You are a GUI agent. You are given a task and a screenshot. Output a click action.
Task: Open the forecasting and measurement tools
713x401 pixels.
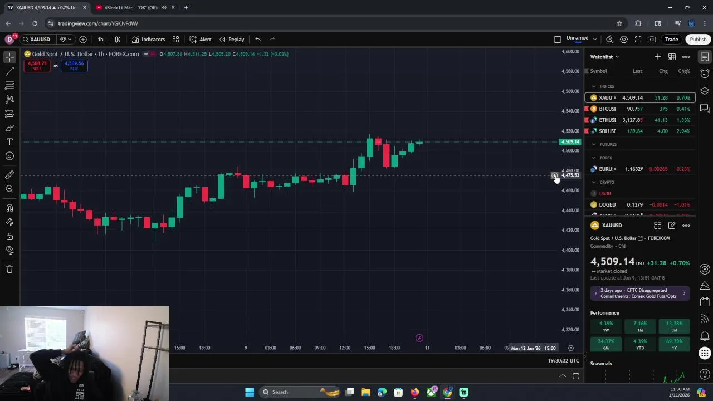[9, 114]
